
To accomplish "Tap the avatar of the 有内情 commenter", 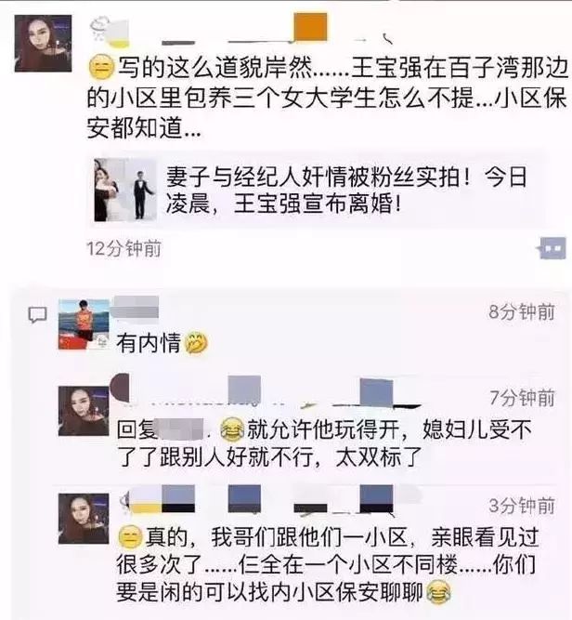I will 84,324.
